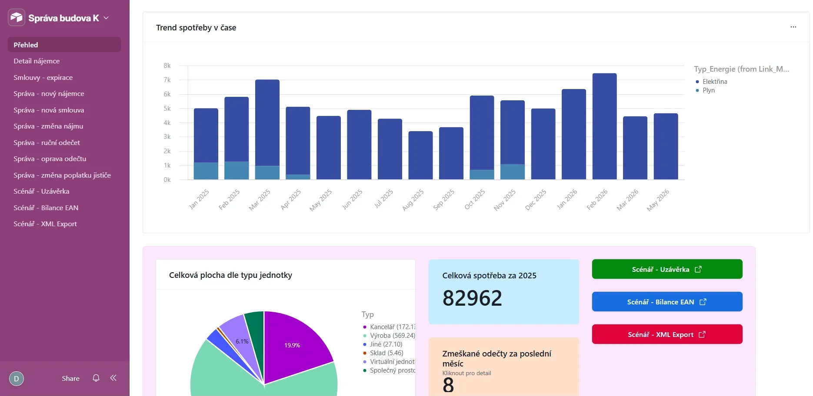Click the Jiné (27.10) legend entry
This screenshot has height=396, width=813.
(x=383, y=344)
